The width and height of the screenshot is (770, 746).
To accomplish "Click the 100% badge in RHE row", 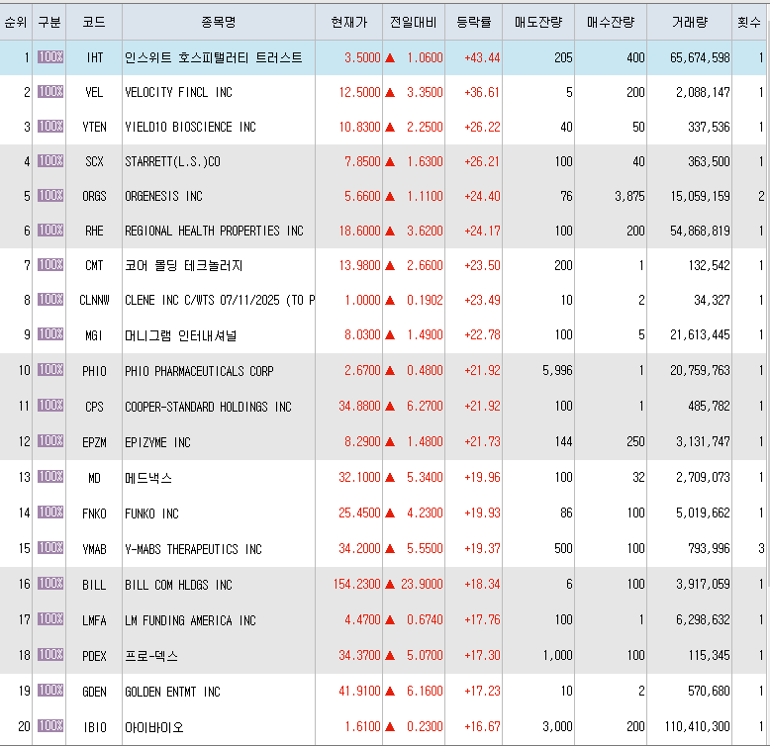I will pyautogui.click(x=50, y=230).
